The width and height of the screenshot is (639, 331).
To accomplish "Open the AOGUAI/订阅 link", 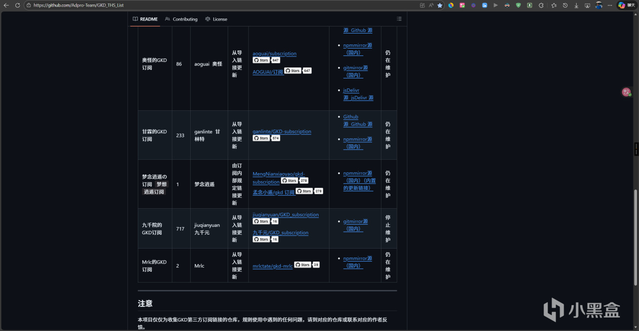I will click(x=268, y=72).
